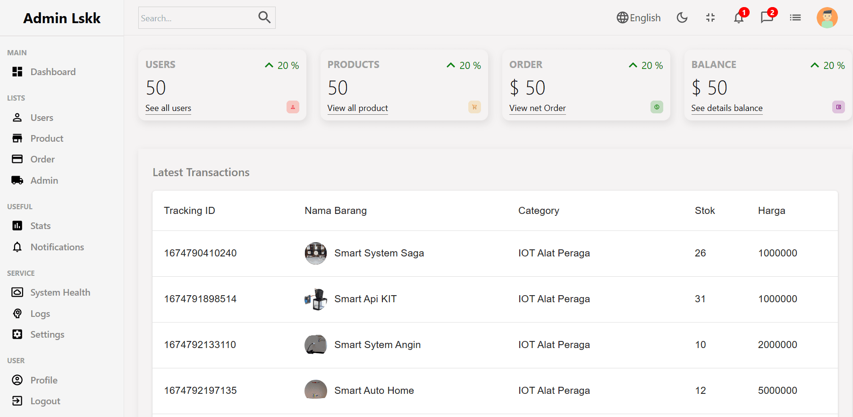The image size is (853, 417).
Task: Open the chat messages icon
Action: (767, 18)
